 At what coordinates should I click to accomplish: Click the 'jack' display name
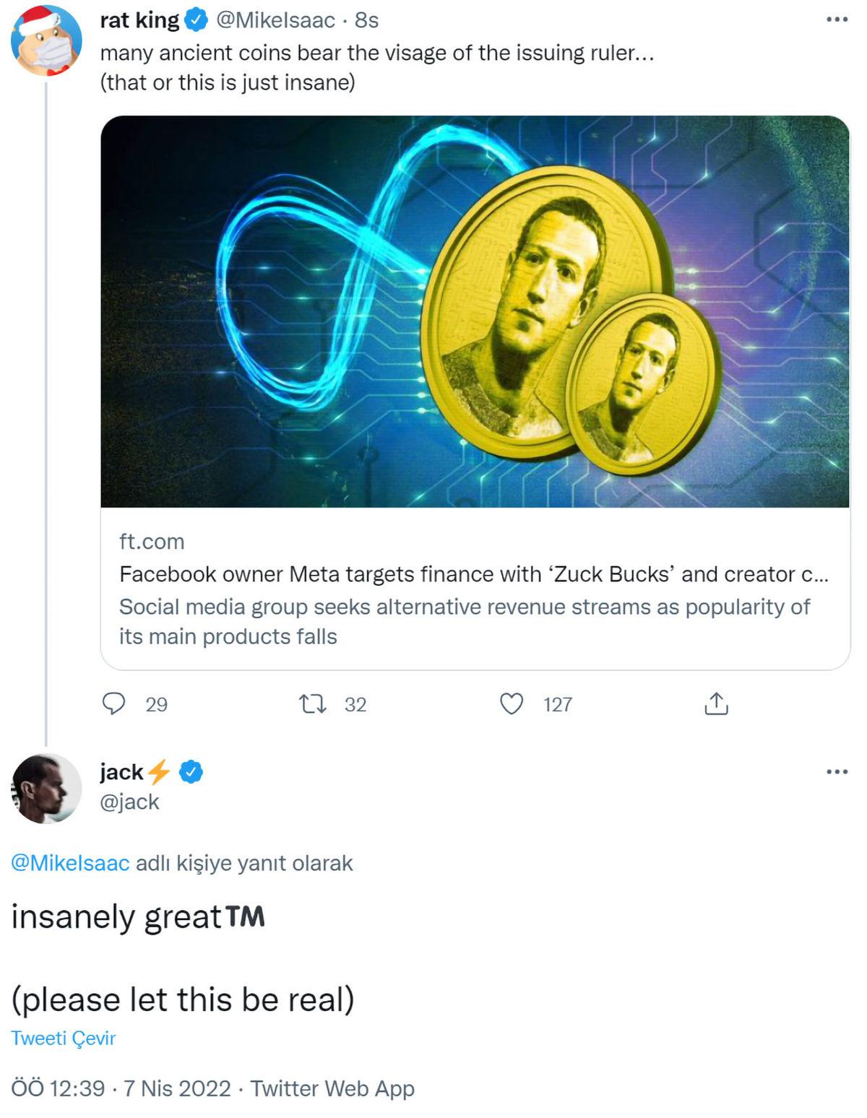coord(121,772)
